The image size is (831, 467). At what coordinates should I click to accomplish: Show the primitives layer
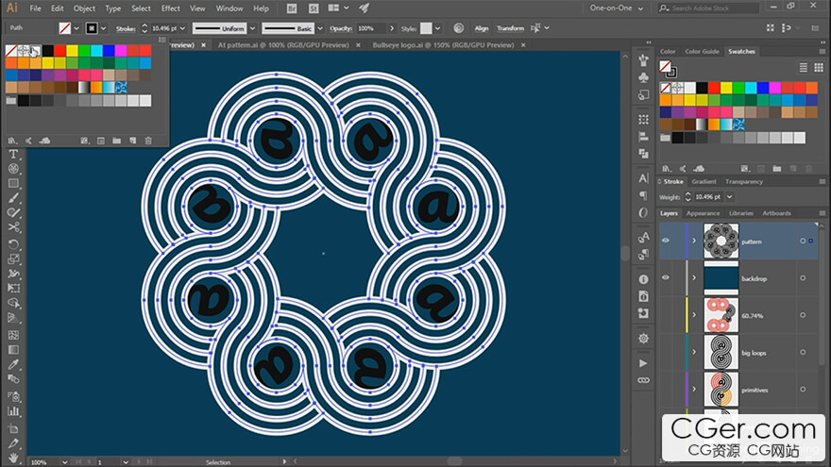tap(666, 390)
